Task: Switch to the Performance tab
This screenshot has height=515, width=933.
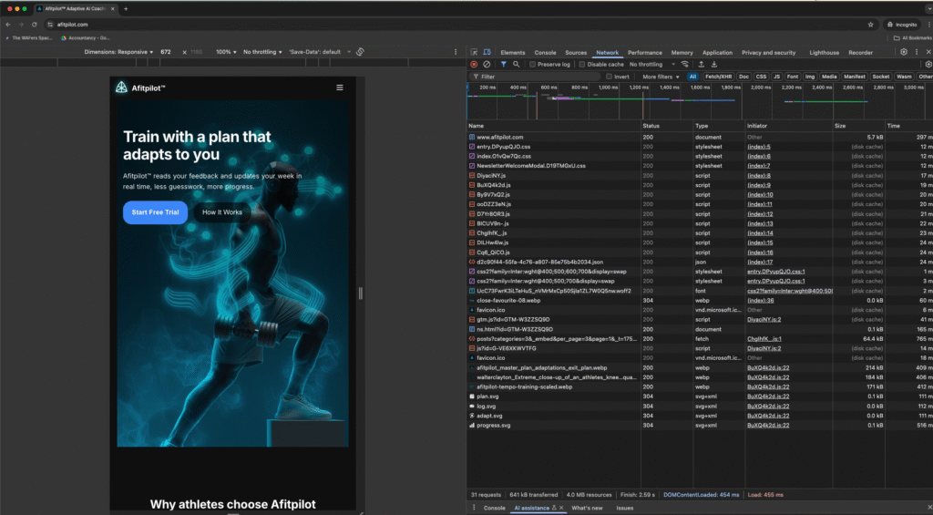Action: 644,53
